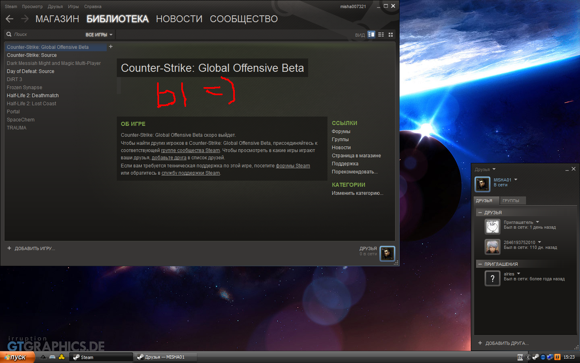Open the Поддержка link

coord(345,164)
